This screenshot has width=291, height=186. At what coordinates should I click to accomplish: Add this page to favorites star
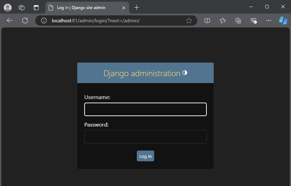point(189,21)
